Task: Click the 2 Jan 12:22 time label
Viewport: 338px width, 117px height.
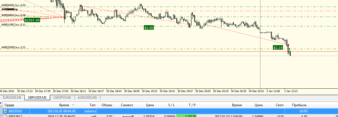Action: coord(291,91)
